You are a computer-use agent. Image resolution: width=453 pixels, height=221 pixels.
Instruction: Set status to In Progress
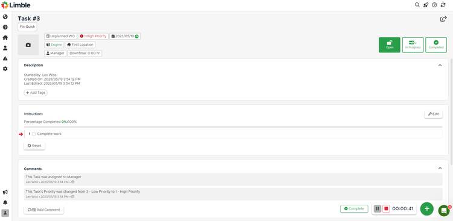click(x=413, y=45)
